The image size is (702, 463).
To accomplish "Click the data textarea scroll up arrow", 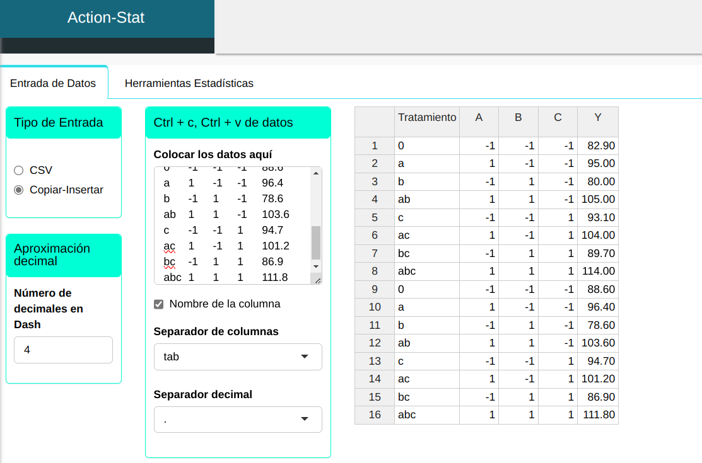I will [x=316, y=173].
